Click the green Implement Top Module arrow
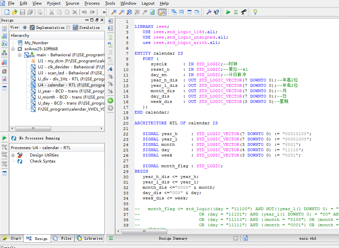 click(228, 12)
